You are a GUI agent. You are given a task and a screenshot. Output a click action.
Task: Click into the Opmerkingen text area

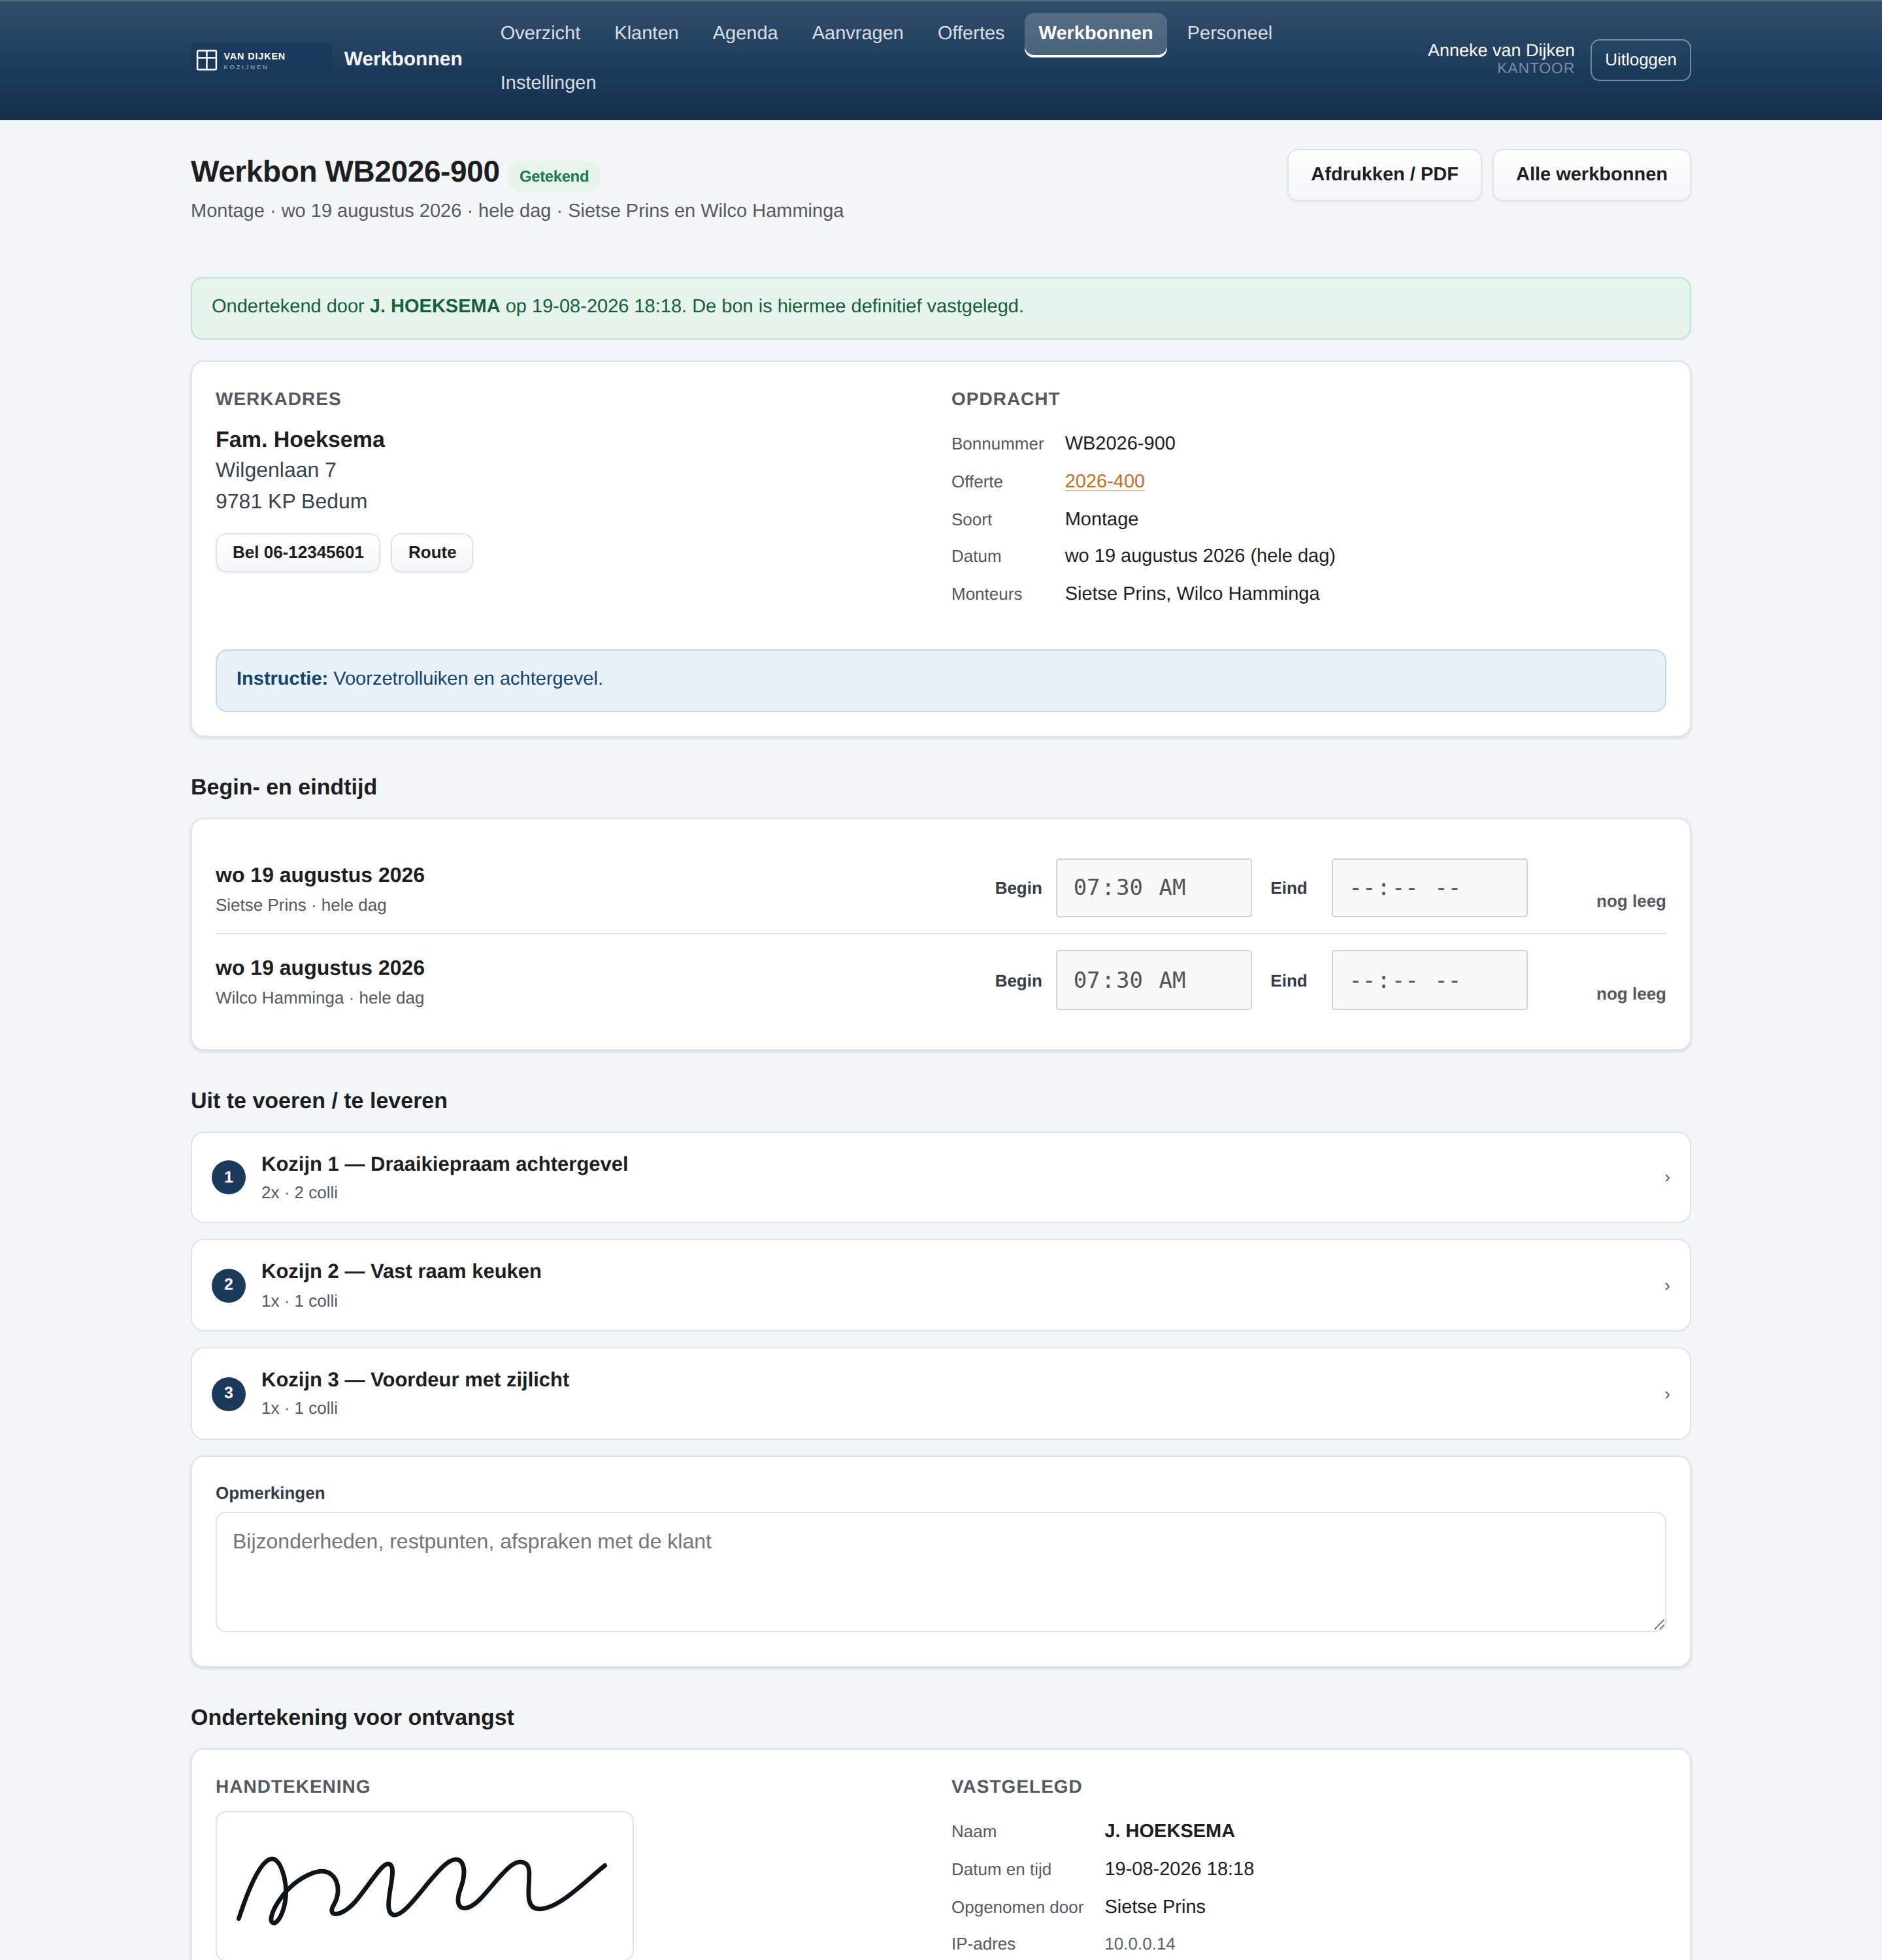pos(940,1572)
